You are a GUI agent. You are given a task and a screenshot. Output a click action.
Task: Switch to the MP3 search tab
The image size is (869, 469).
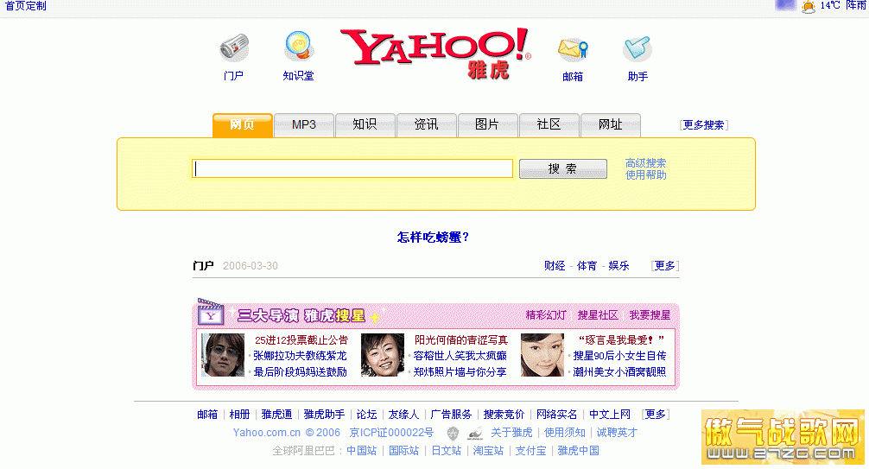[x=304, y=124]
